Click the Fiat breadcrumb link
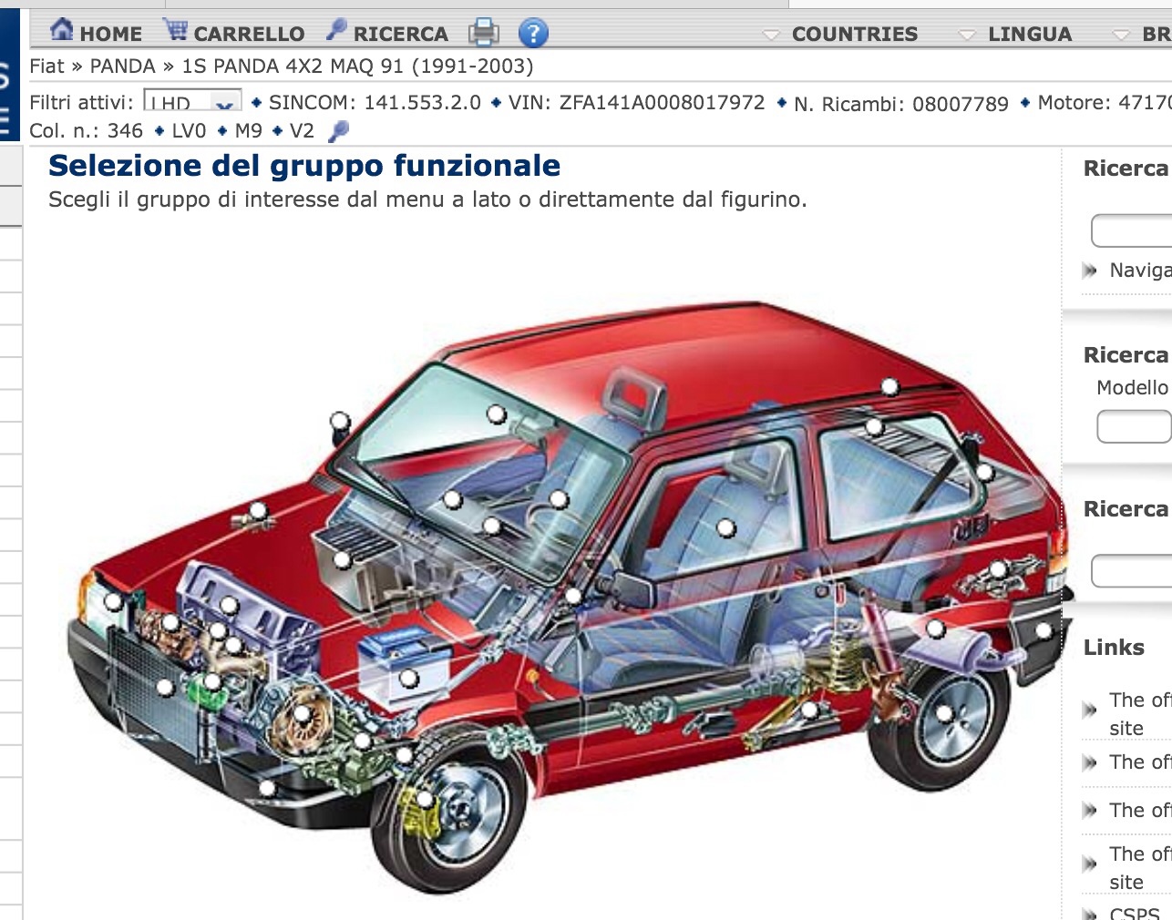Image resolution: width=1172 pixels, height=920 pixels. tap(46, 66)
